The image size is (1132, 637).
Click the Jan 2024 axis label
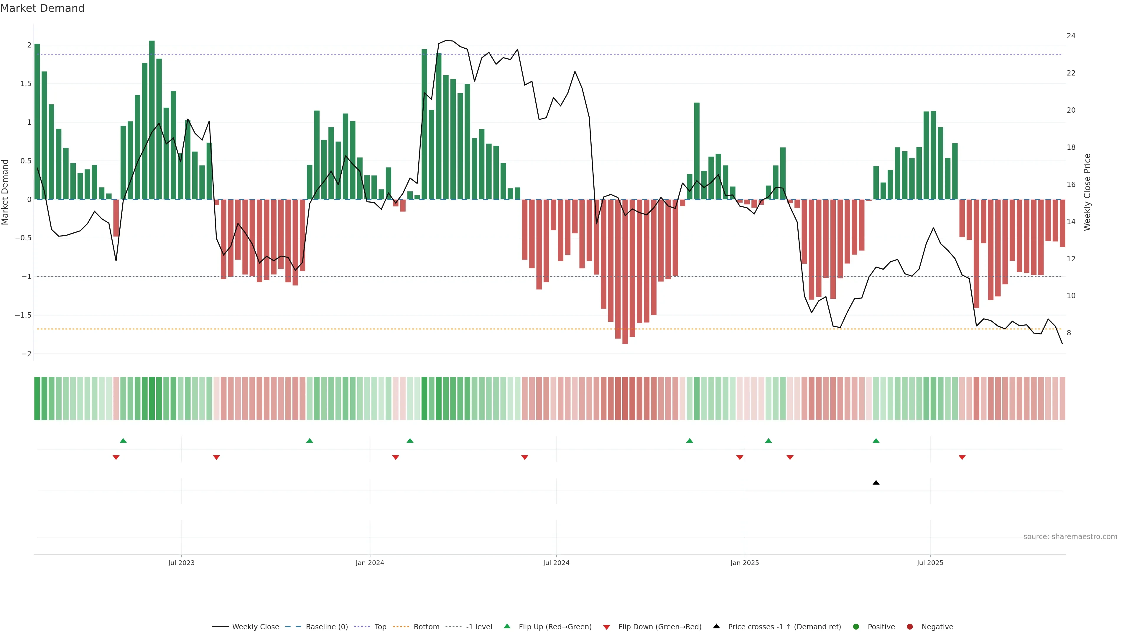pos(370,563)
